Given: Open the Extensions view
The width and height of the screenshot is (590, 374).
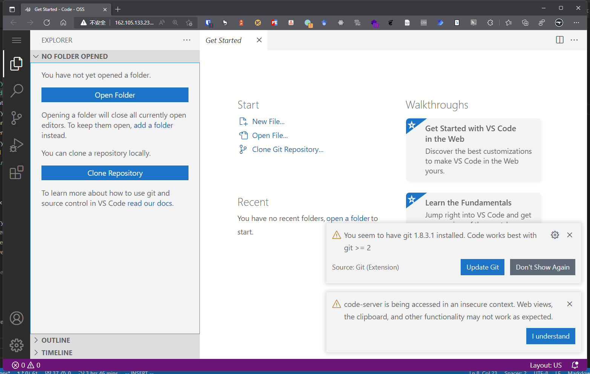Looking at the screenshot, I should pyautogui.click(x=17, y=172).
